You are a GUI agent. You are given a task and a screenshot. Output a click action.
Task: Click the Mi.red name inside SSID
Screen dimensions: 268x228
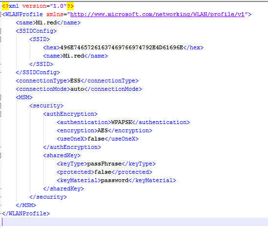(x=74, y=56)
